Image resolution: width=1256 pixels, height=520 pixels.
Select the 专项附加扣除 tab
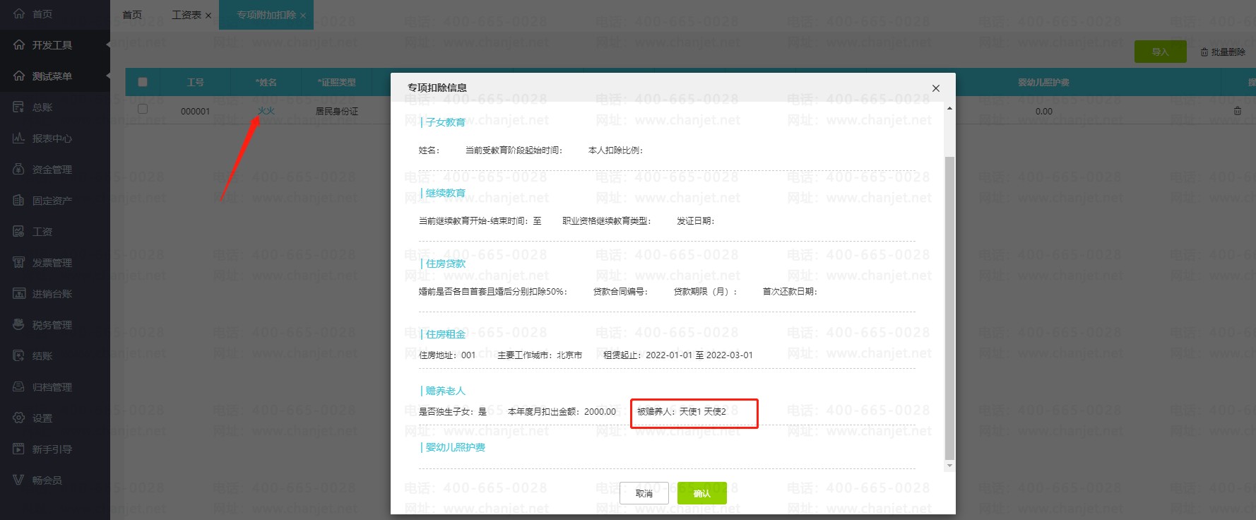pyautogui.click(x=266, y=15)
